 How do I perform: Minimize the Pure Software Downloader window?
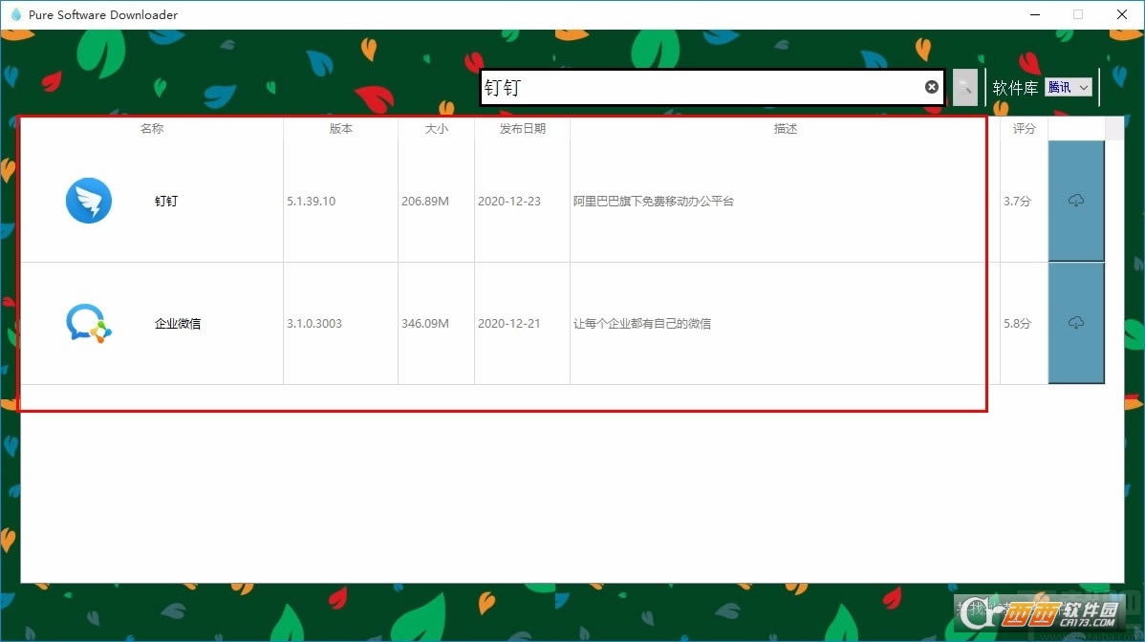[x=1035, y=14]
